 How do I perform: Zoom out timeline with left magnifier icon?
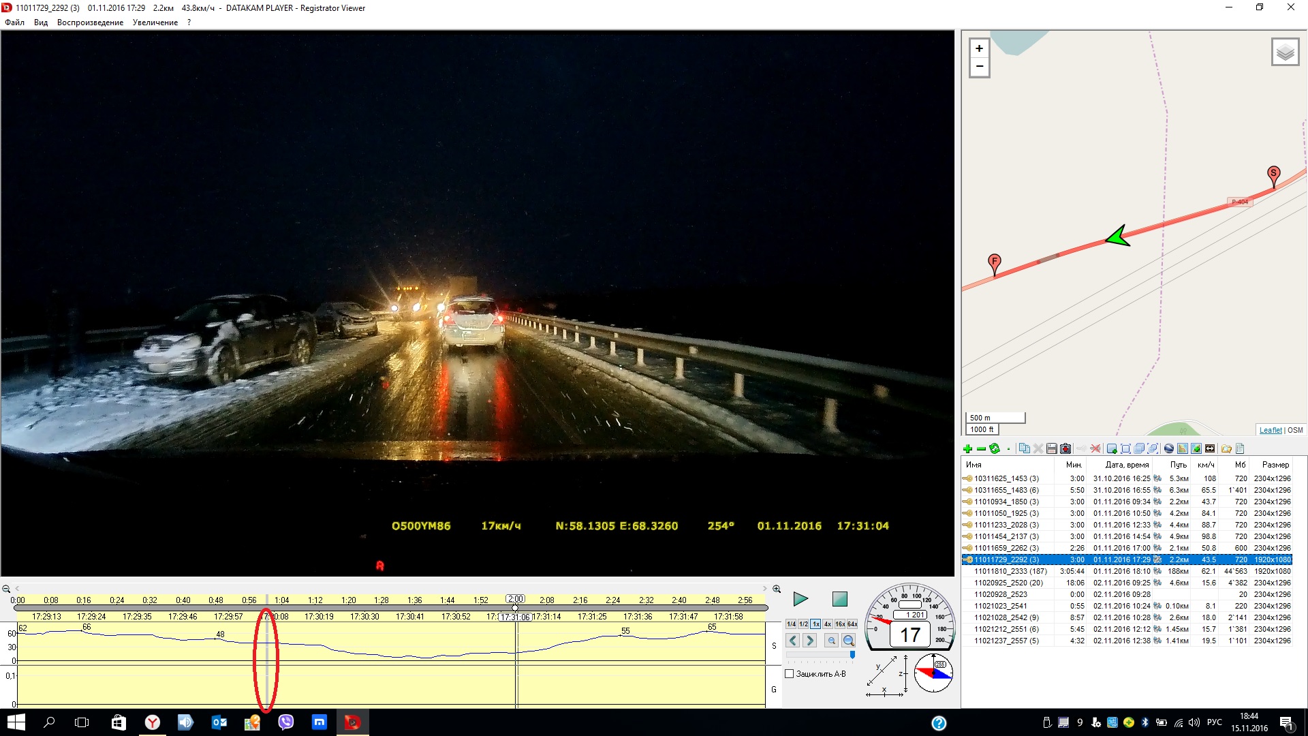6,589
